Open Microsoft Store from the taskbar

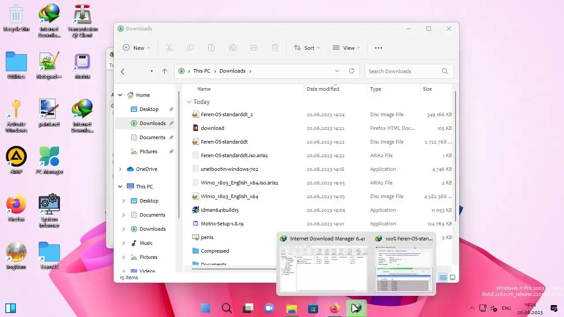[x=313, y=308]
